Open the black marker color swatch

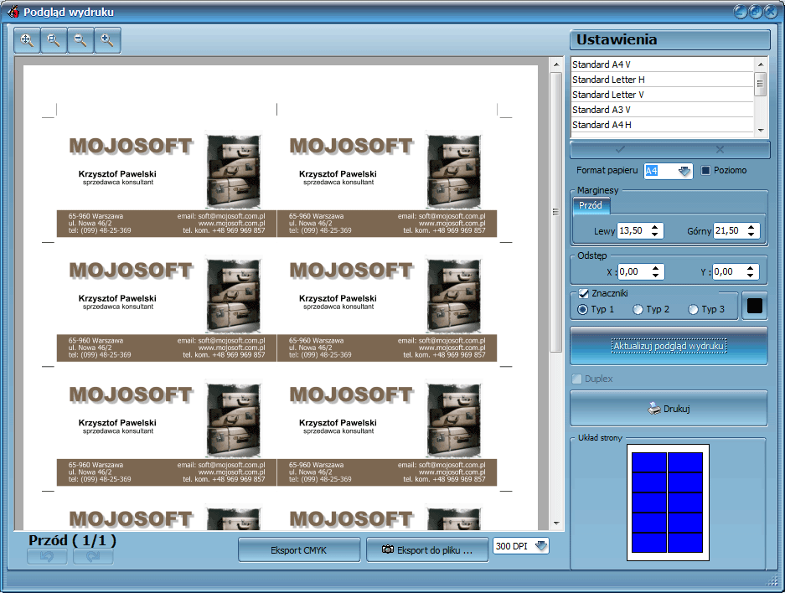755,306
